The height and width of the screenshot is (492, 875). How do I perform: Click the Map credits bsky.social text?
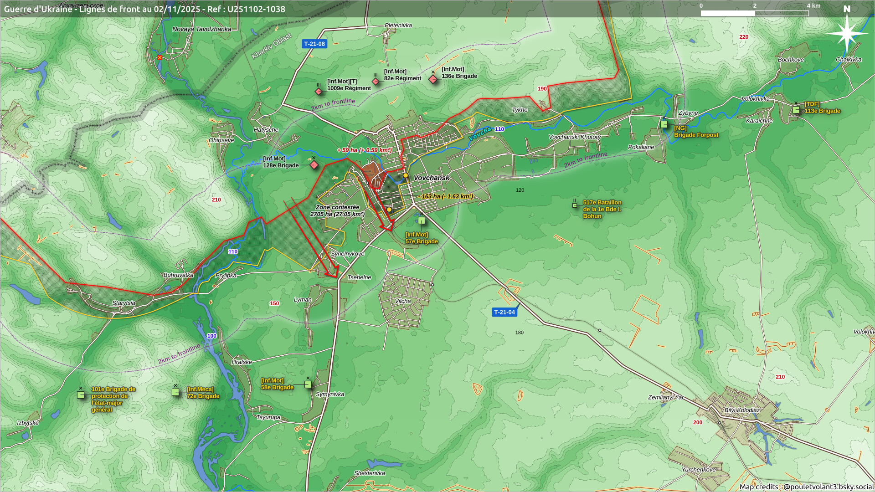(806, 487)
